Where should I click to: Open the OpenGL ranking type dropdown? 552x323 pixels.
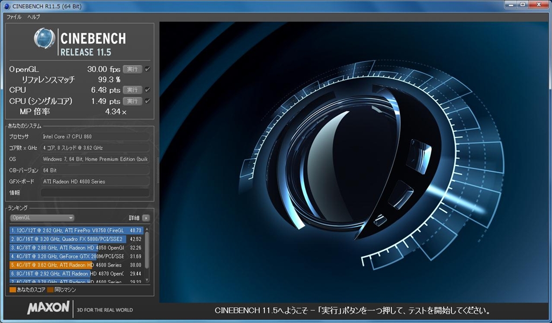click(42, 218)
